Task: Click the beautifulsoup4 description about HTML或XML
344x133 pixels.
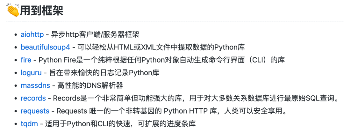Action: (161, 47)
